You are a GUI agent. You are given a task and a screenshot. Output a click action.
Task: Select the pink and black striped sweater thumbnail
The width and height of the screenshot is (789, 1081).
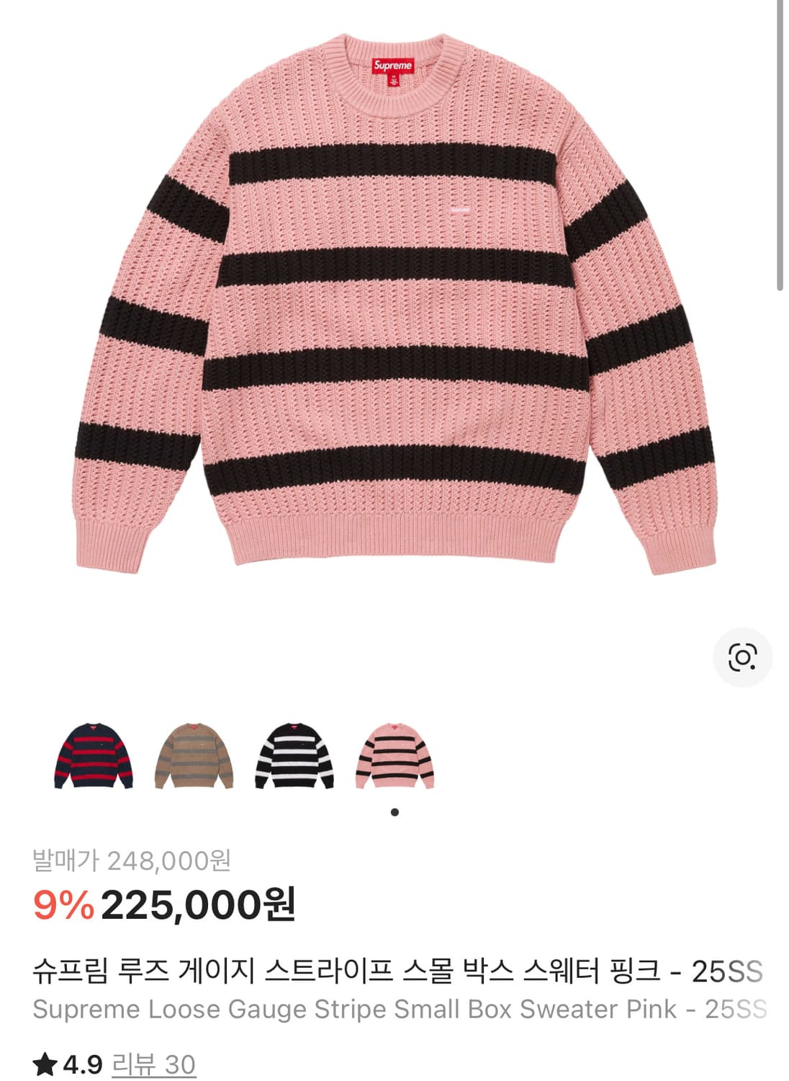coord(395,755)
